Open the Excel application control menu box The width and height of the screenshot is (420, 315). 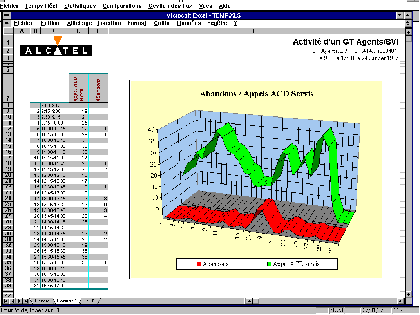coord(6,15)
